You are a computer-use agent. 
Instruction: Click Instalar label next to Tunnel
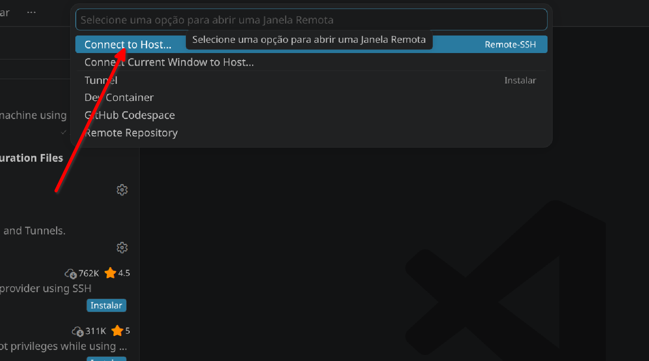(x=520, y=80)
